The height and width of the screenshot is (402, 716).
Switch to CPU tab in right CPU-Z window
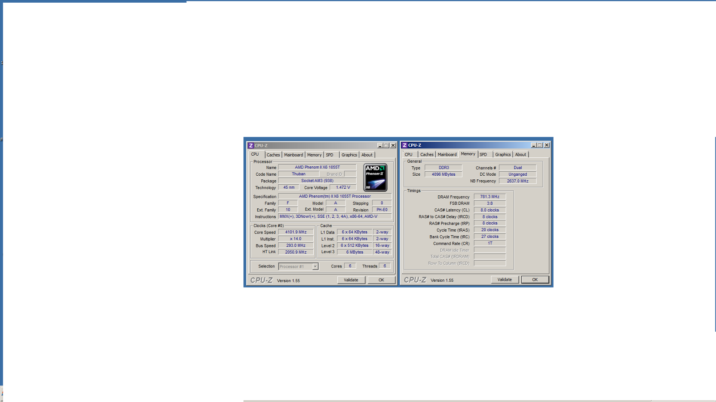[x=409, y=154]
